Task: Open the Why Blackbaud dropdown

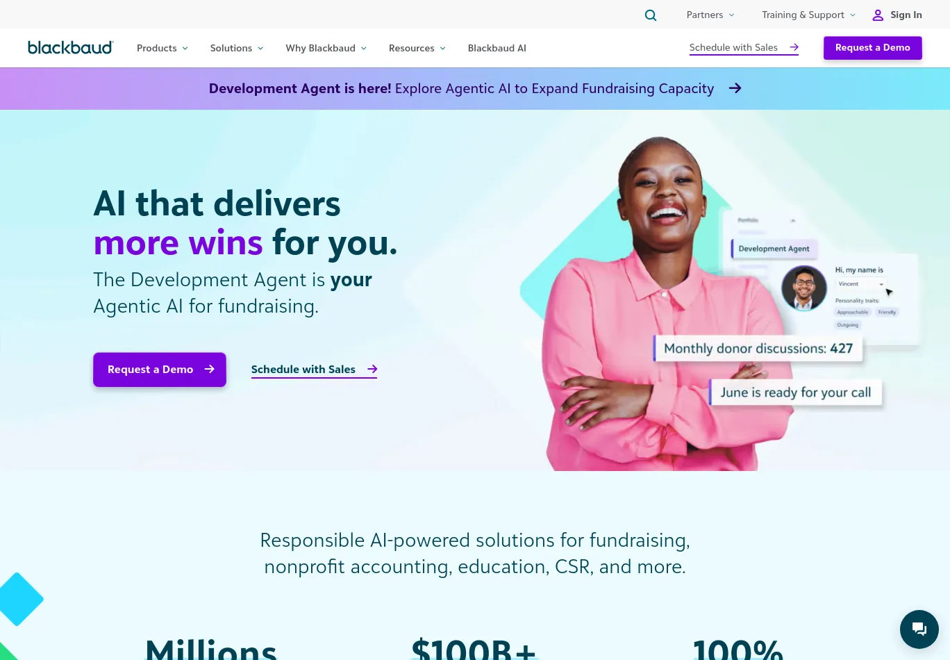Action: [326, 48]
